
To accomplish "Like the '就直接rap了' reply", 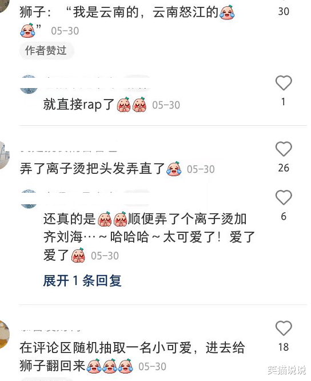I will pyautogui.click(x=284, y=83).
